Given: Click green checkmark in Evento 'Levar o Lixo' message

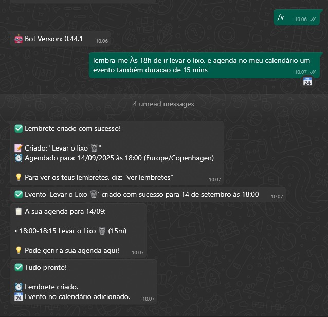Looking at the screenshot, I should pos(19,195).
